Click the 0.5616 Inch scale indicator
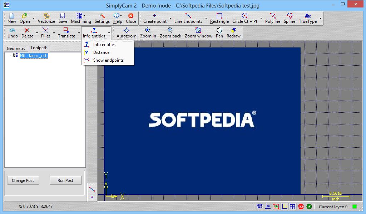The width and height of the screenshot is (366, 214). tap(336, 196)
